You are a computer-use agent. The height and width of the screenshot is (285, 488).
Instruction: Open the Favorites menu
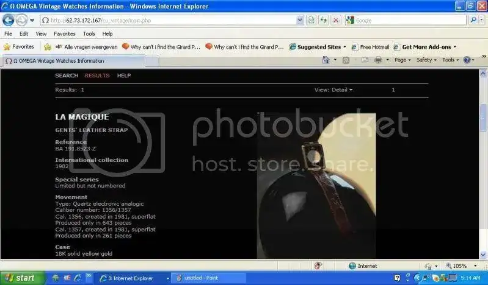64,34
